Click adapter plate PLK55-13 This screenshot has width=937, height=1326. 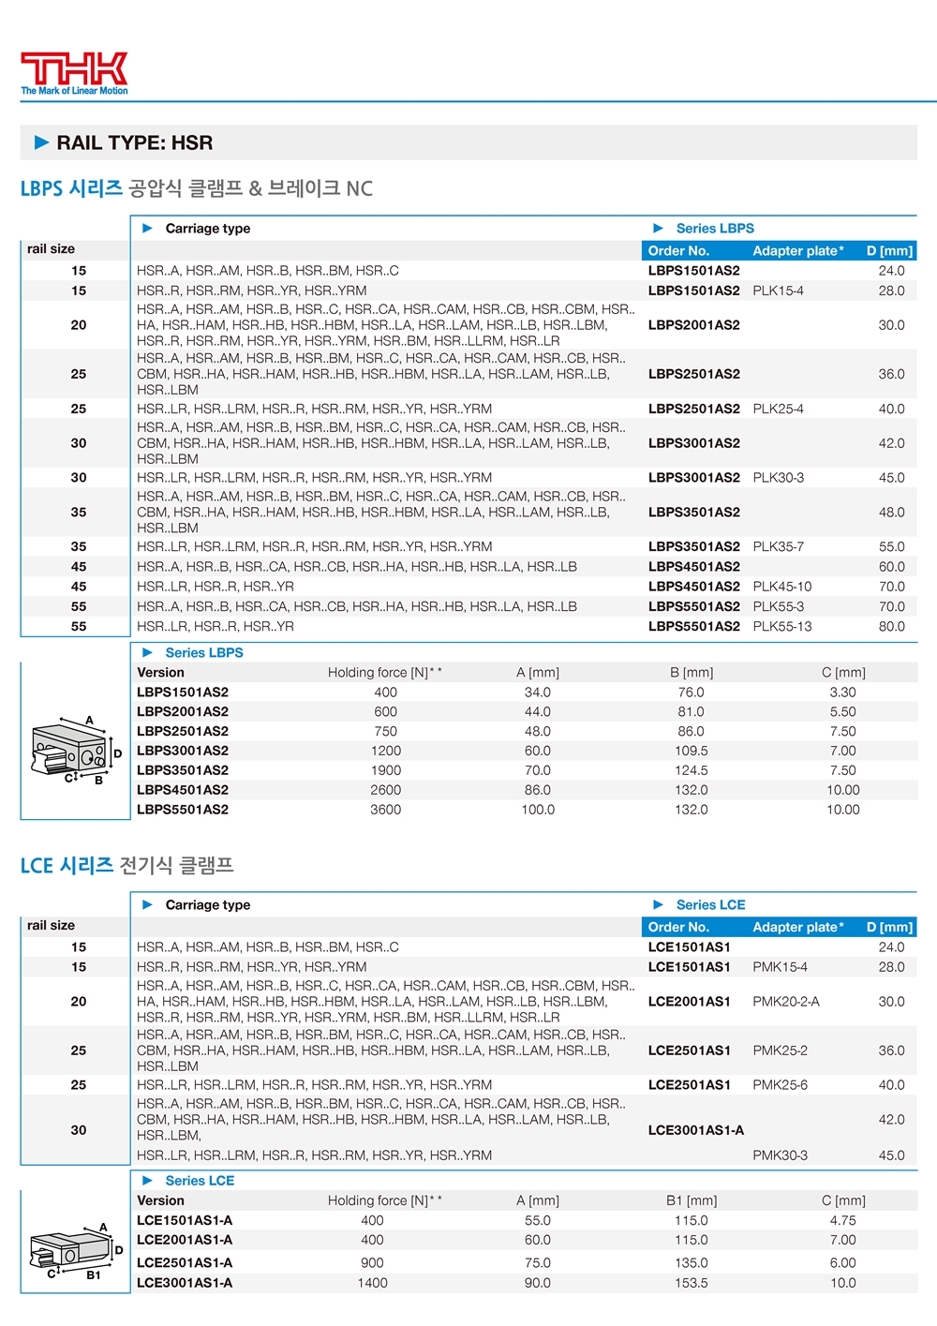pos(782,626)
